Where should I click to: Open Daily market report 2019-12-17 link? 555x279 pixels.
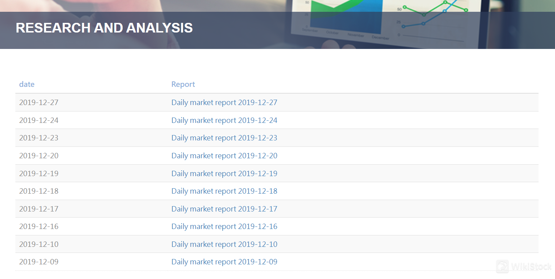click(224, 209)
